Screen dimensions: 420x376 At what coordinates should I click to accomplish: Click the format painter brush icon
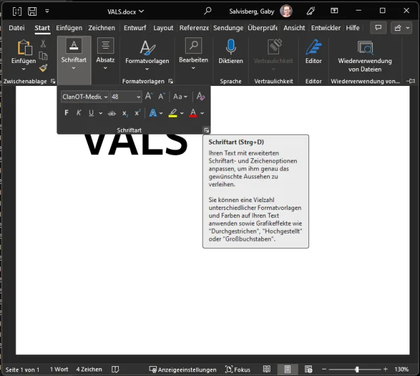[43, 68]
